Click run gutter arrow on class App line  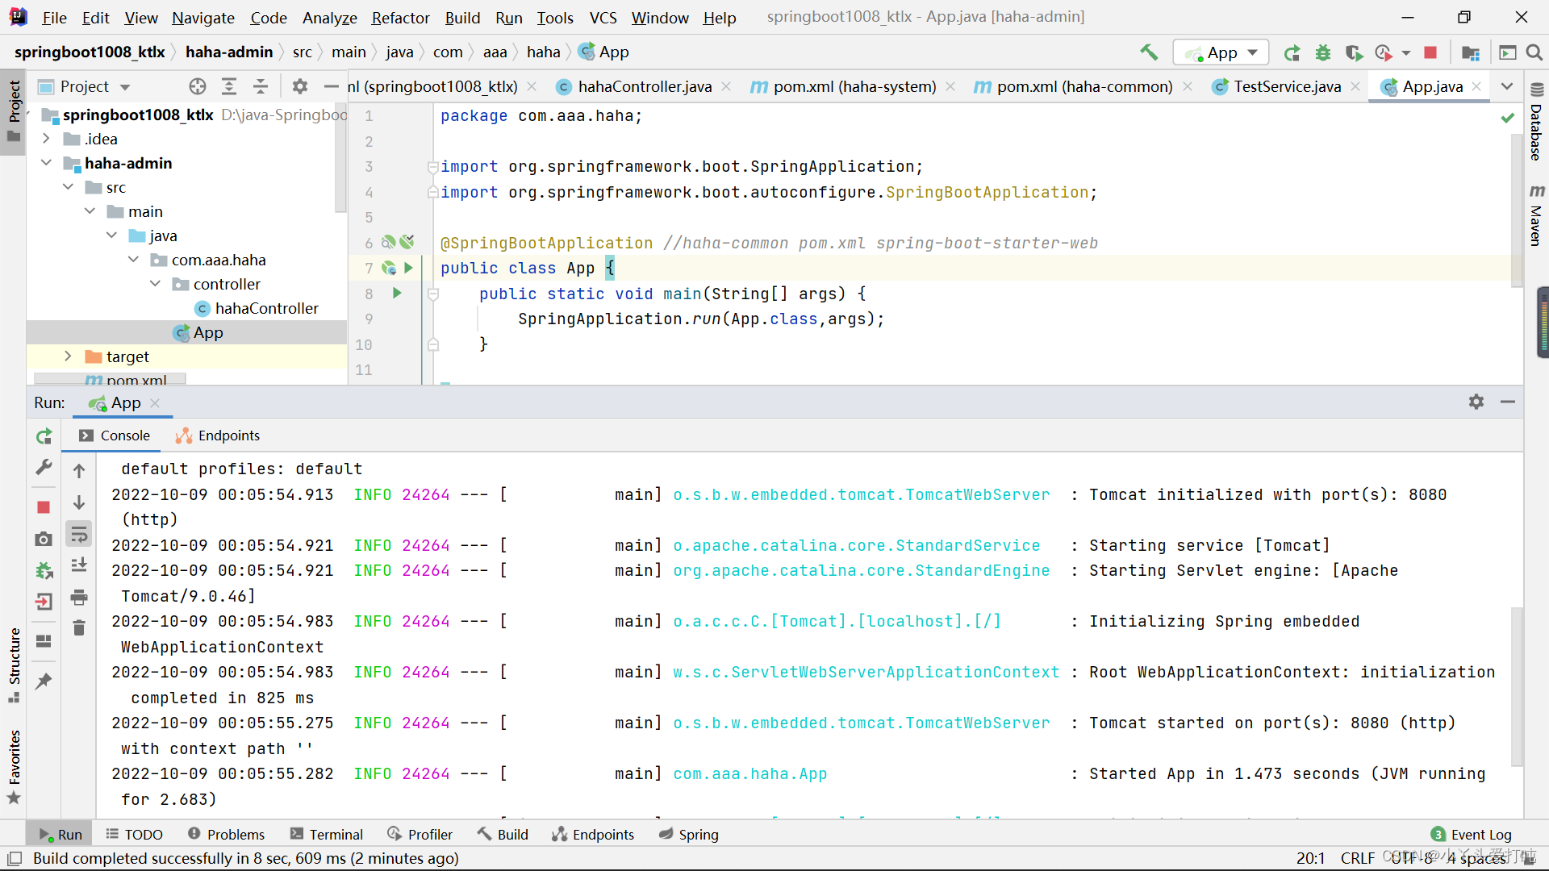(408, 268)
